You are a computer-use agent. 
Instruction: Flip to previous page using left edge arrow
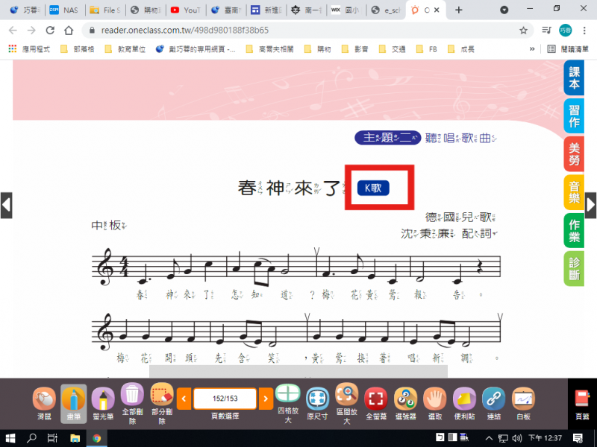[6, 205]
